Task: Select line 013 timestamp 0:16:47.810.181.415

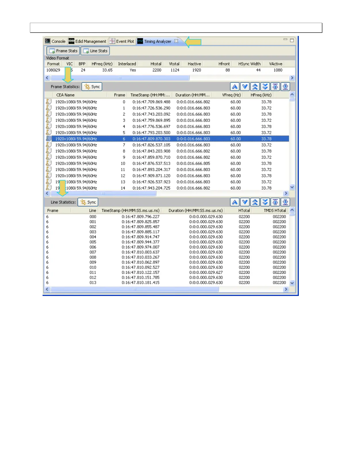Action: click(140, 282)
